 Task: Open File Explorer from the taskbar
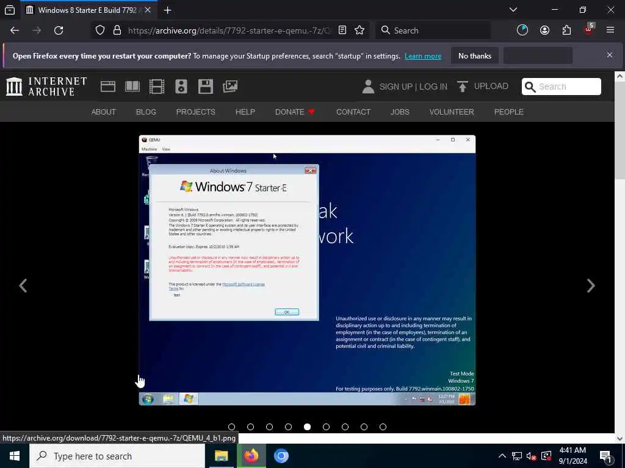[x=221, y=456]
